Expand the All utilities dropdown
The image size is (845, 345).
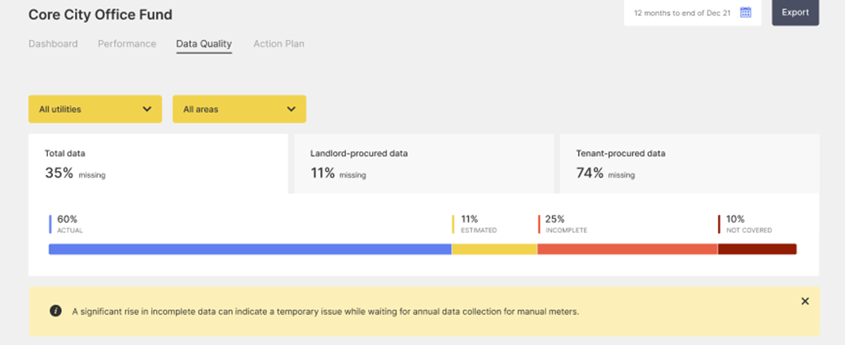tap(94, 109)
